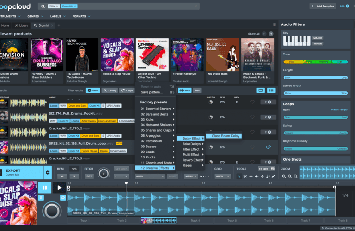Toggle MINOR key filter
Screen dimensions: 355x231
point(318,44)
